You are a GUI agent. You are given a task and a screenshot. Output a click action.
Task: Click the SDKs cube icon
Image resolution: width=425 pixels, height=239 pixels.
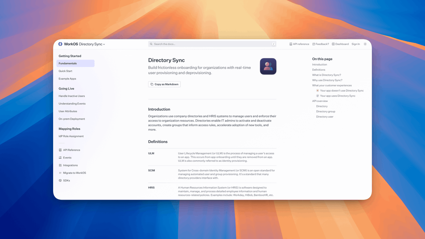coord(60,181)
